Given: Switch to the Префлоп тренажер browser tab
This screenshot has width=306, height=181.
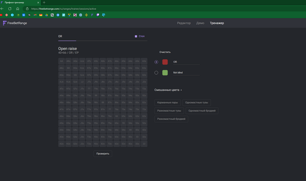Looking at the screenshot, I should (x=20, y=3).
